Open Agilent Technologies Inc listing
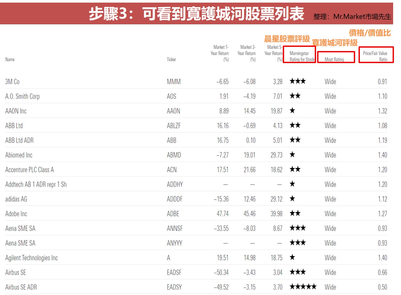Viewport: 401px width, 295px height. point(31,258)
